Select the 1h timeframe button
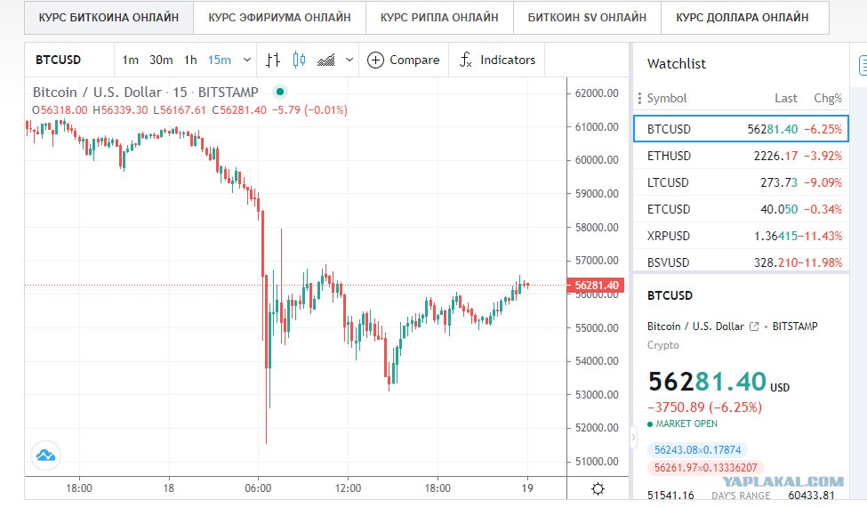 click(x=190, y=60)
